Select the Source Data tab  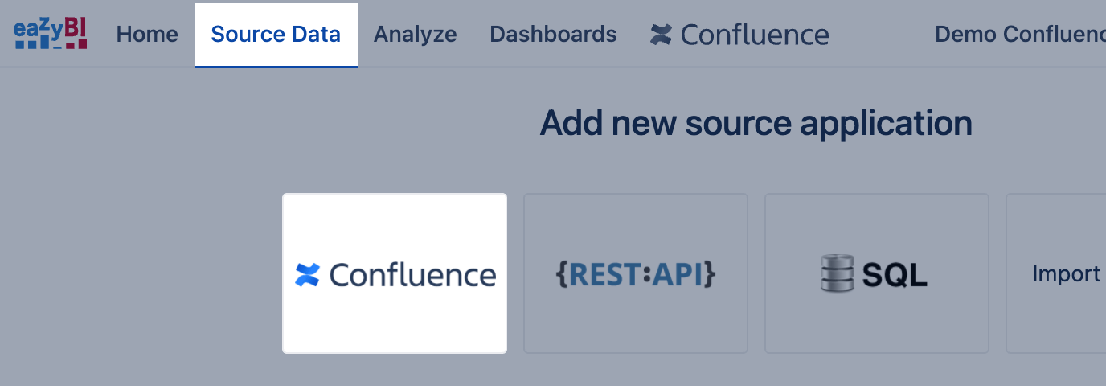point(276,35)
